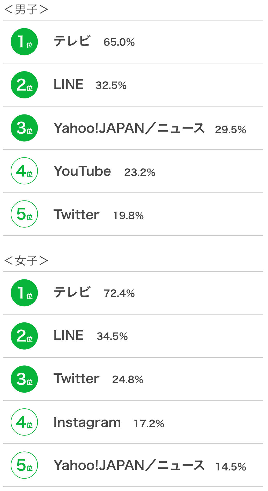268x491 pixels.
Task: Click the 4位 badge next to YouTube
Action: point(24,171)
